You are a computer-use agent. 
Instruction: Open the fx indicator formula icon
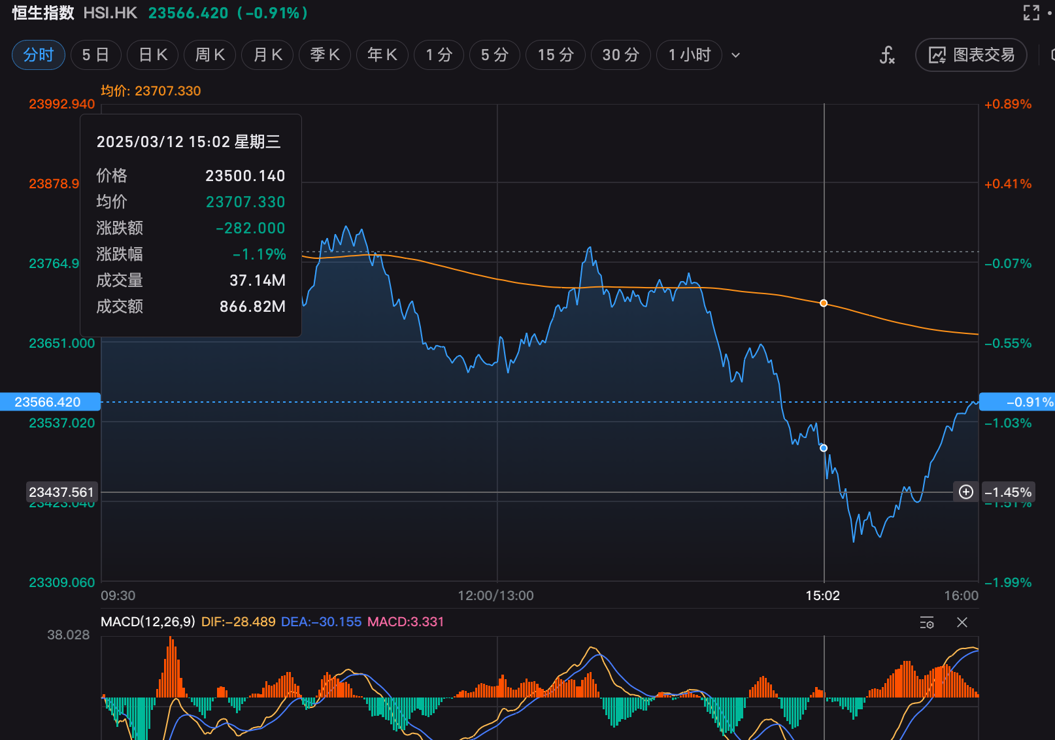(886, 55)
